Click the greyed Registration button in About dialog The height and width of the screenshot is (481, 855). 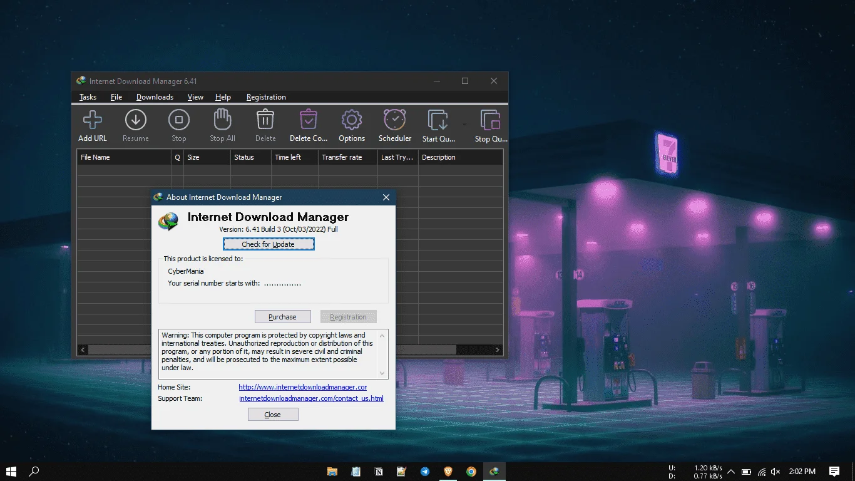pos(349,317)
